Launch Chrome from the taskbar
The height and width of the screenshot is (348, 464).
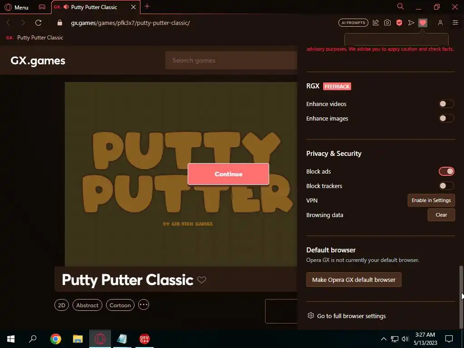click(56, 339)
